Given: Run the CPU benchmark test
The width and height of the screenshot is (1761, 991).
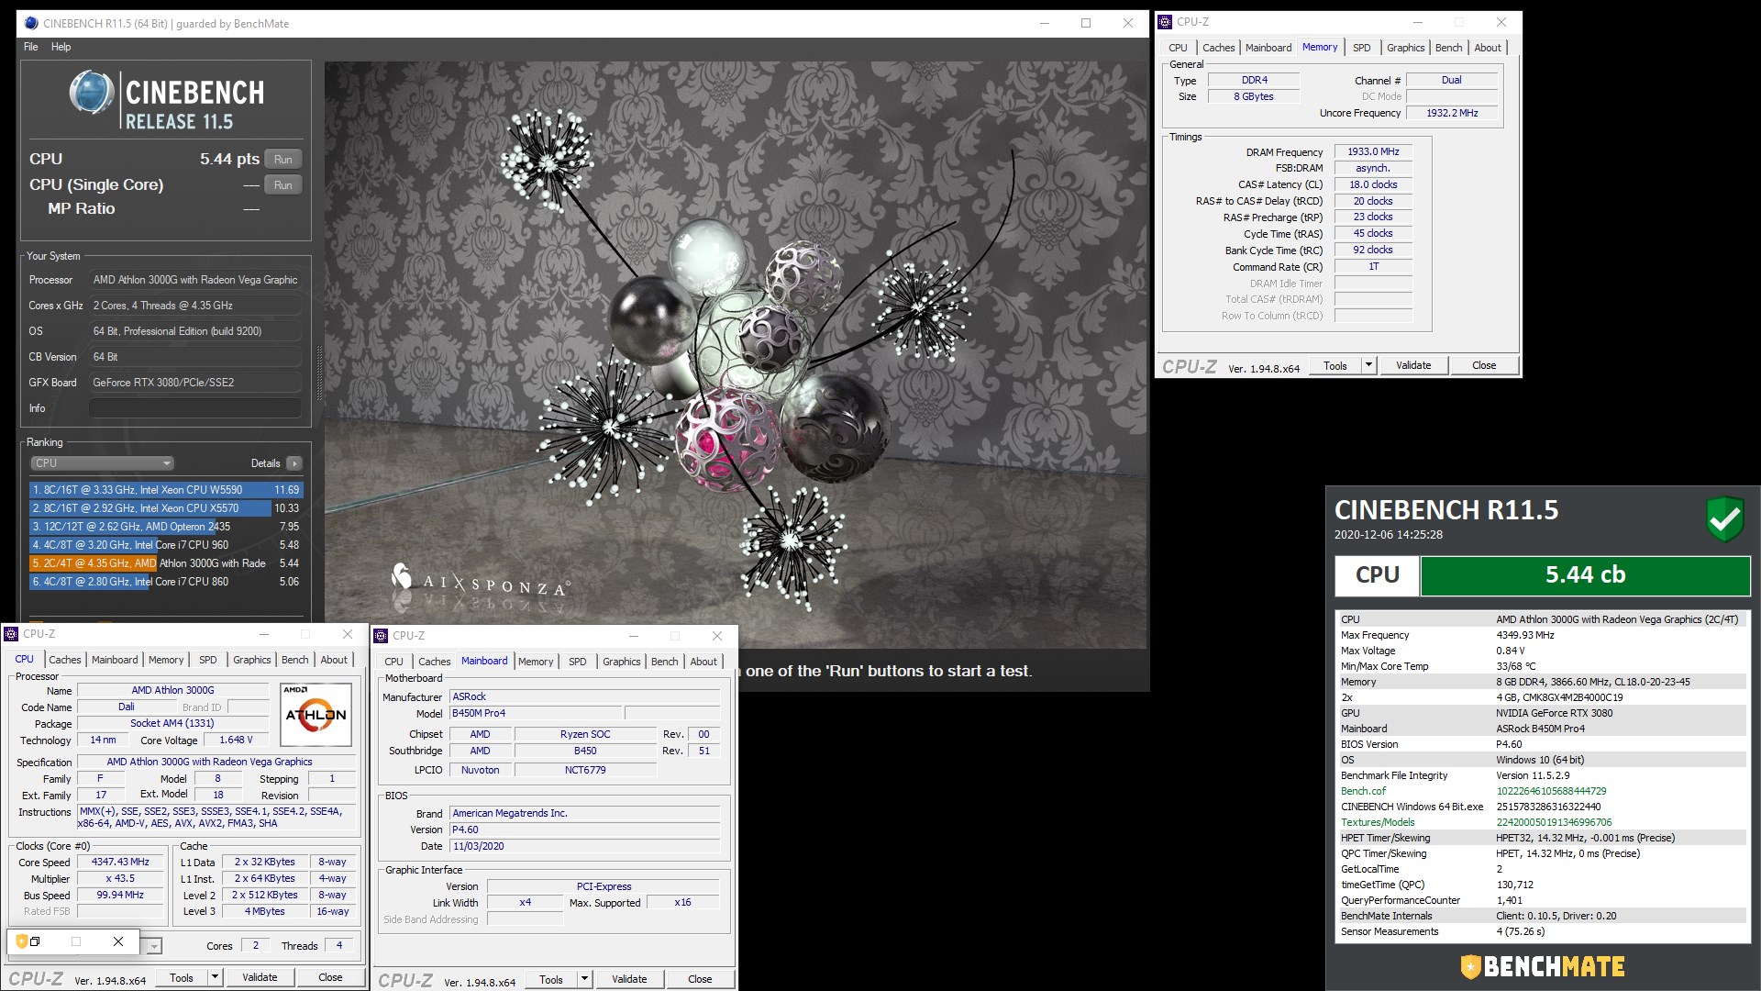Looking at the screenshot, I should 283,160.
